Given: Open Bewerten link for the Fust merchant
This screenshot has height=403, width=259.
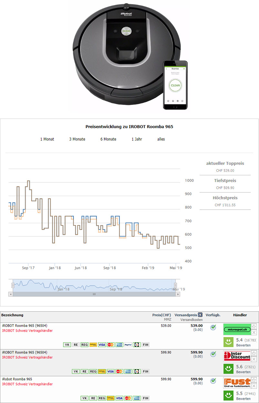Looking at the screenshot, I should (243, 399).
